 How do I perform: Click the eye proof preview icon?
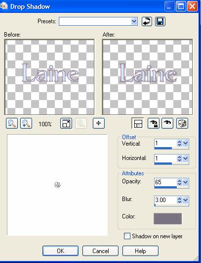tap(167, 123)
